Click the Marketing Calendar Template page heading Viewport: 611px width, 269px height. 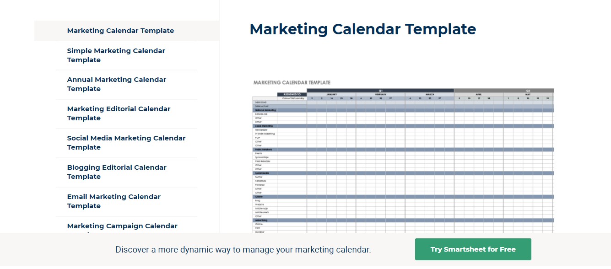[x=362, y=29]
